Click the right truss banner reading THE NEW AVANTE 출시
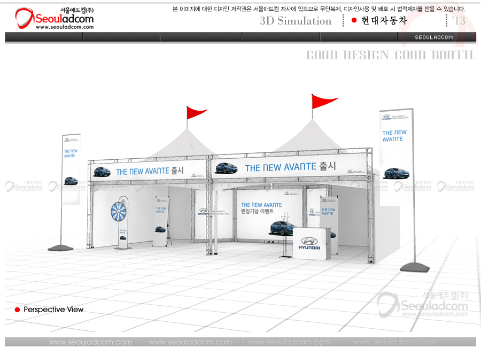This screenshot has width=481, height=348. (x=291, y=167)
